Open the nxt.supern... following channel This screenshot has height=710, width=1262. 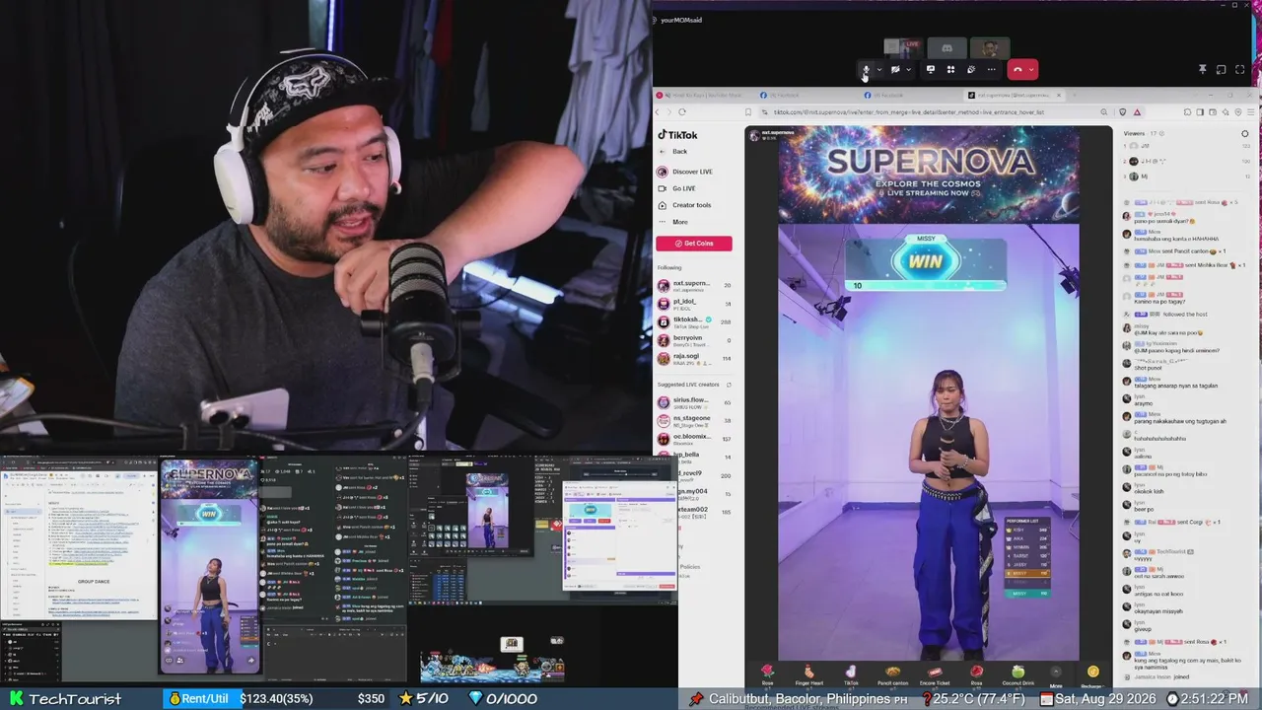coord(695,286)
